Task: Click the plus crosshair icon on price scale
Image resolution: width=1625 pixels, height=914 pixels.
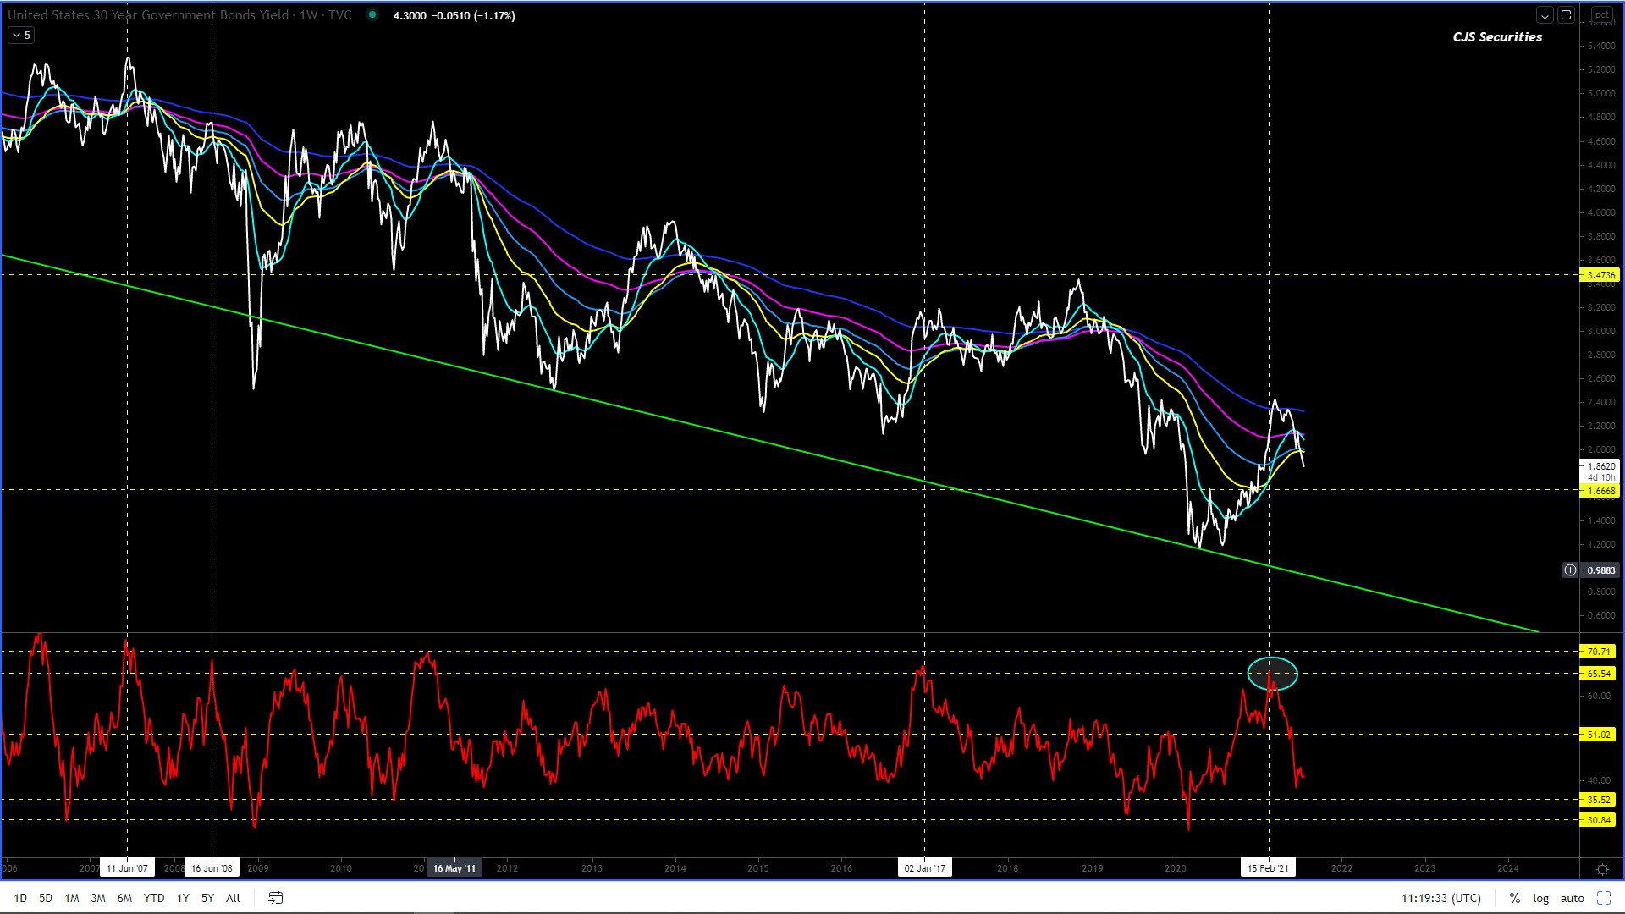Action: click(1570, 570)
